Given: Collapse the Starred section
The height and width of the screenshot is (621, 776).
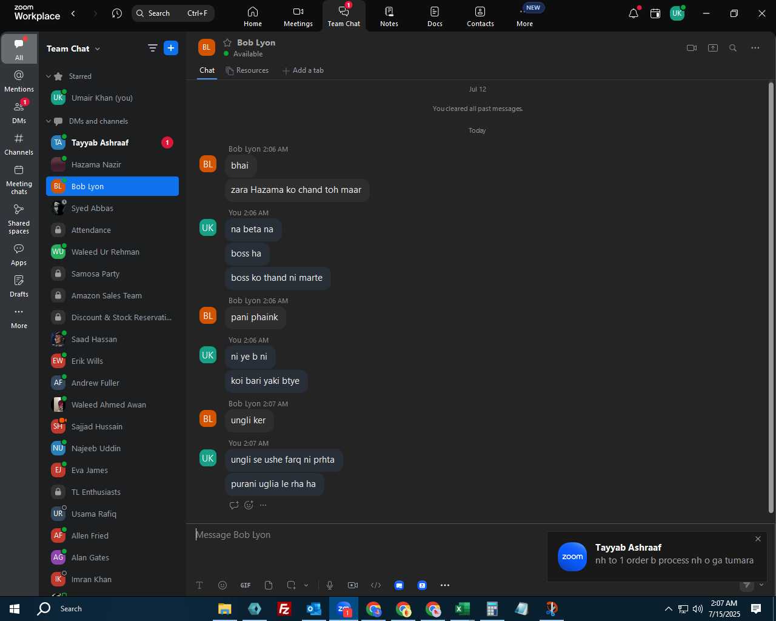Looking at the screenshot, I should click(48, 76).
